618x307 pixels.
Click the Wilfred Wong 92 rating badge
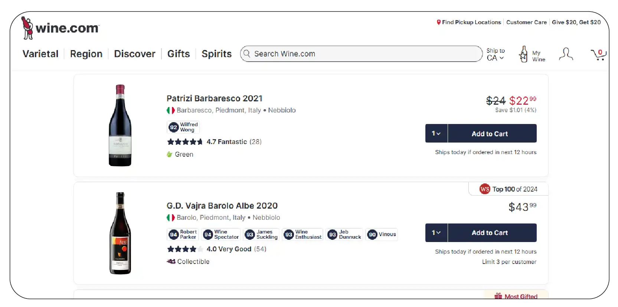tap(183, 127)
